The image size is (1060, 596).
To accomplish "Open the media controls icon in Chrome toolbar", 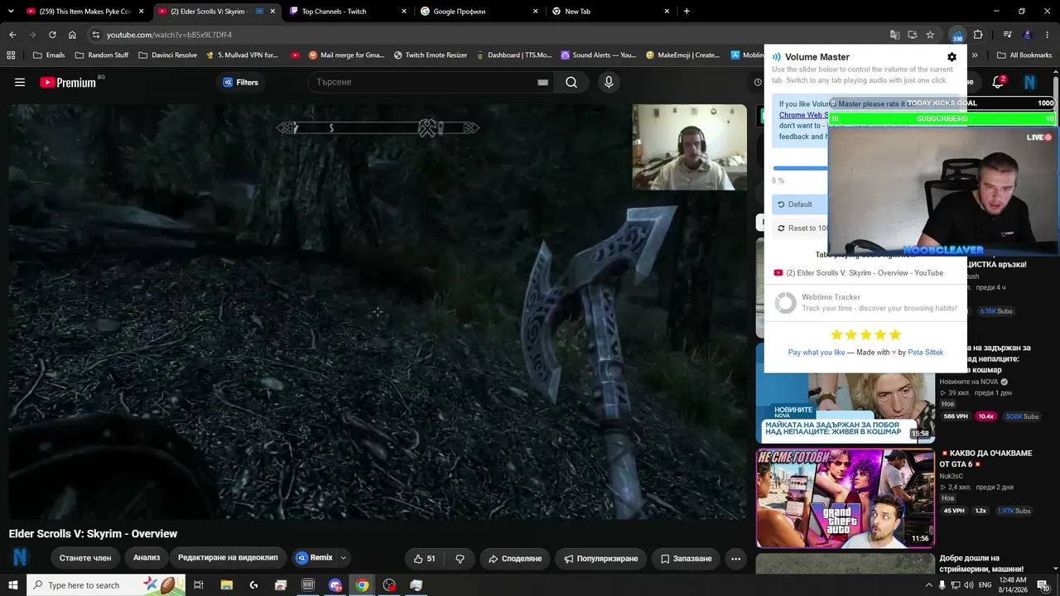I will (x=1007, y=35).
